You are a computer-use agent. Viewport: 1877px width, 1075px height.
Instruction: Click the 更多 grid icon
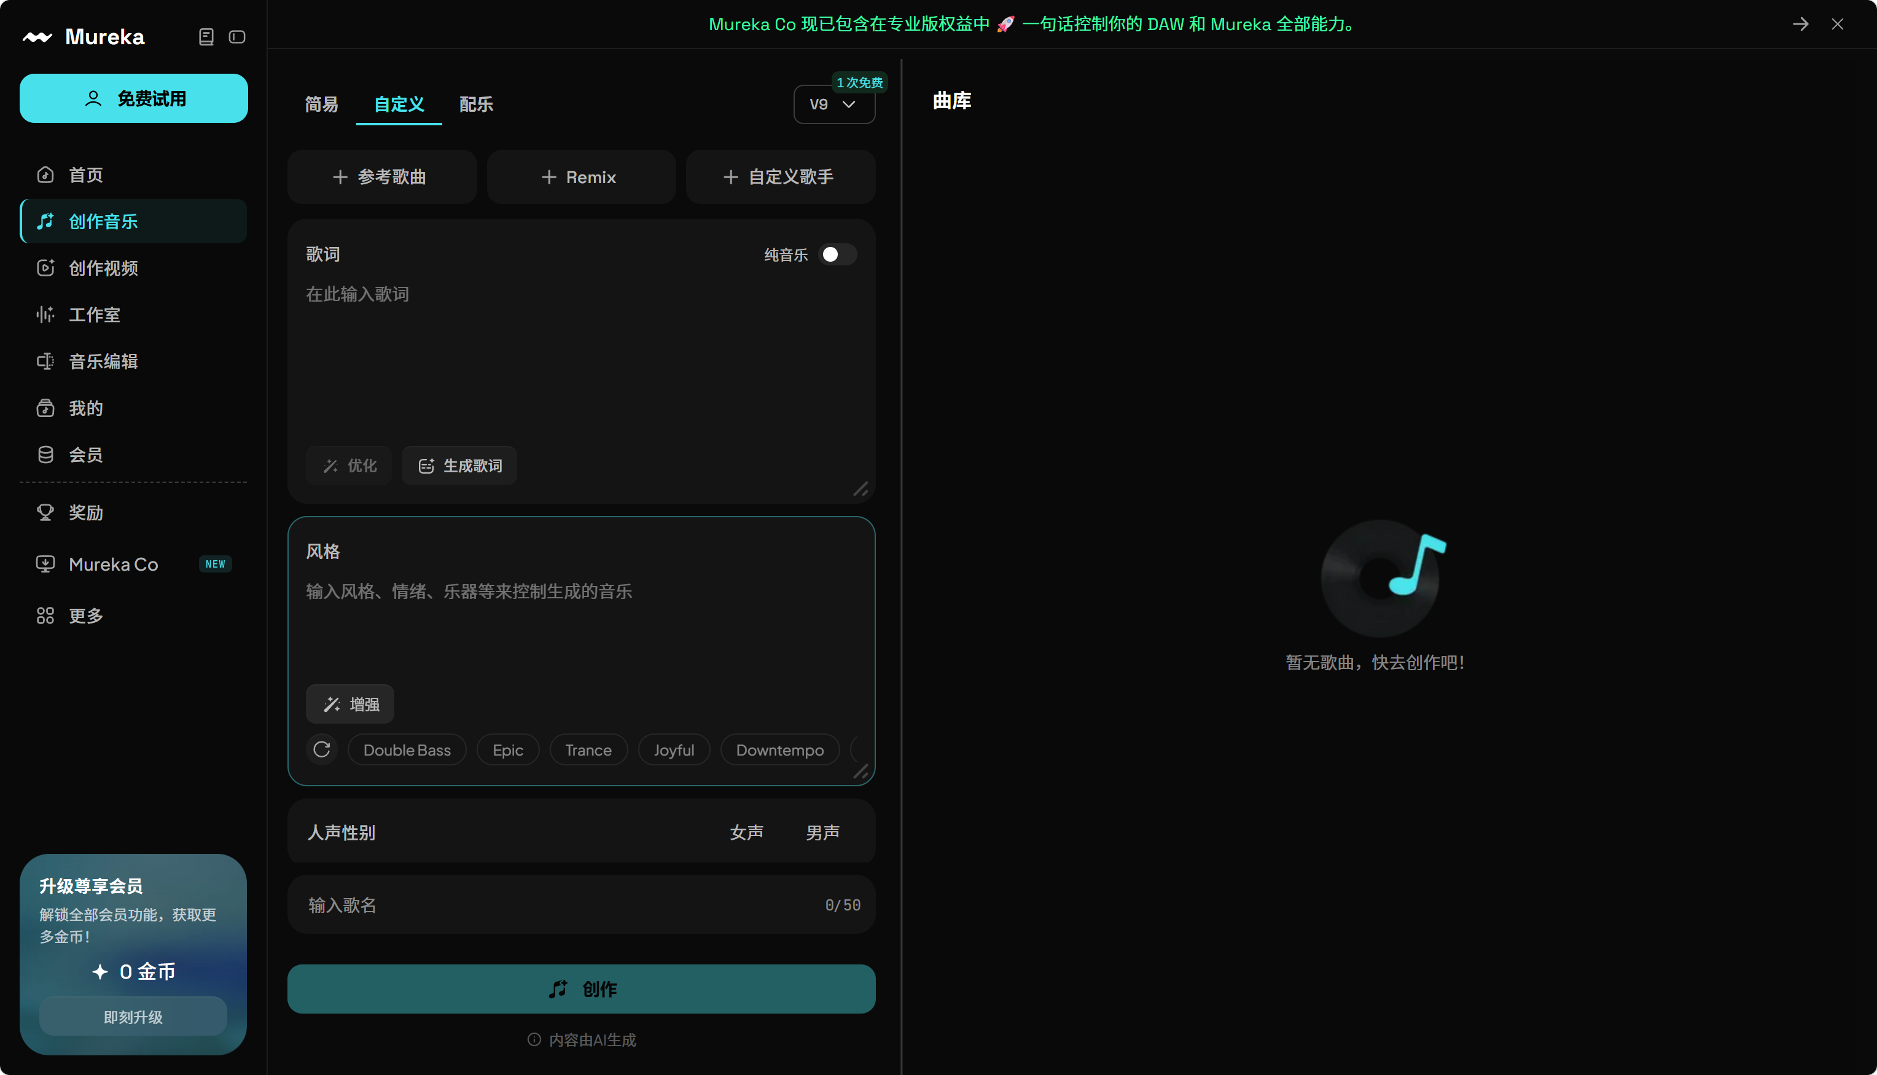[x=46, y=616]
